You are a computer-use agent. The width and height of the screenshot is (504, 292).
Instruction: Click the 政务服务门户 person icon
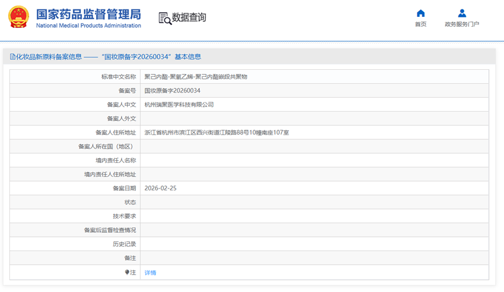[461, 13]
